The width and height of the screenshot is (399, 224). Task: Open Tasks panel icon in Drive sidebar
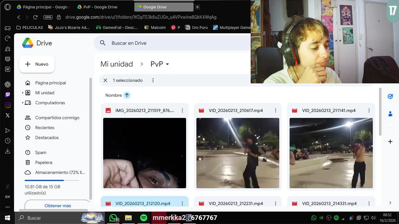pos(390,96)
